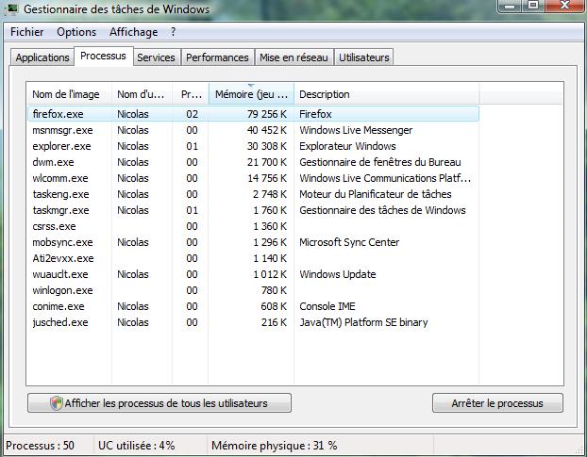This screenshot has height=457, width=587.
Task: Switch to the Utilisateurs tab
Action: pos(364,57)
